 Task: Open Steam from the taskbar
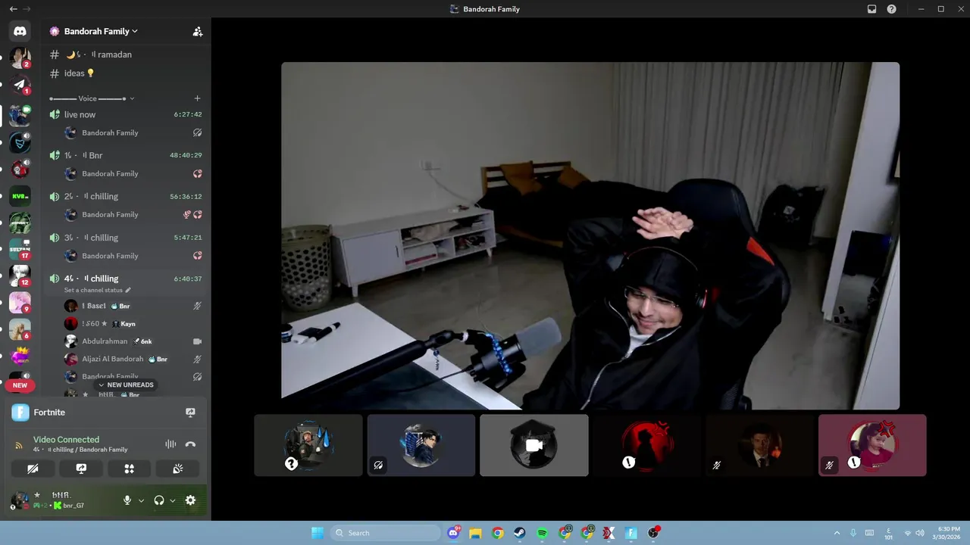tap(520, 533)
